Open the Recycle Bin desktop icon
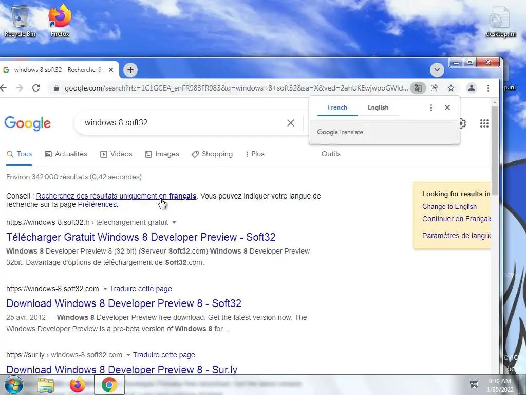The width and height of the screenshot is (526, 395). coord(20,21)
